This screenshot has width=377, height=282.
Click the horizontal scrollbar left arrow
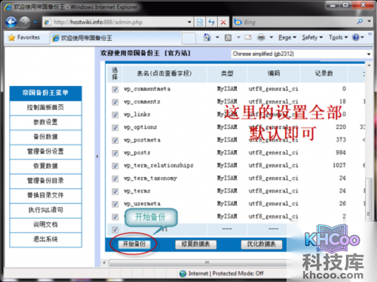point(104,263)
